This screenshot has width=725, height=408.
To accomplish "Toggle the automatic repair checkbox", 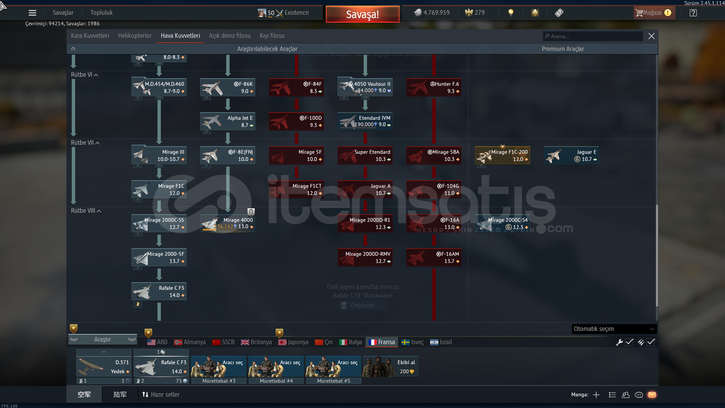I will (x=629, y=342).
